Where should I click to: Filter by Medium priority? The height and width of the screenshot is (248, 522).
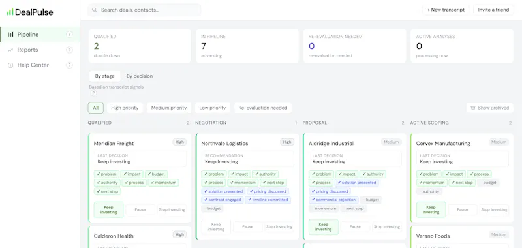pos(169,108)
